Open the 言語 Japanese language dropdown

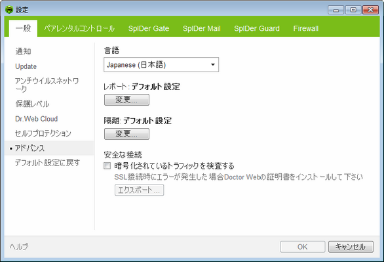coord(161,65)
